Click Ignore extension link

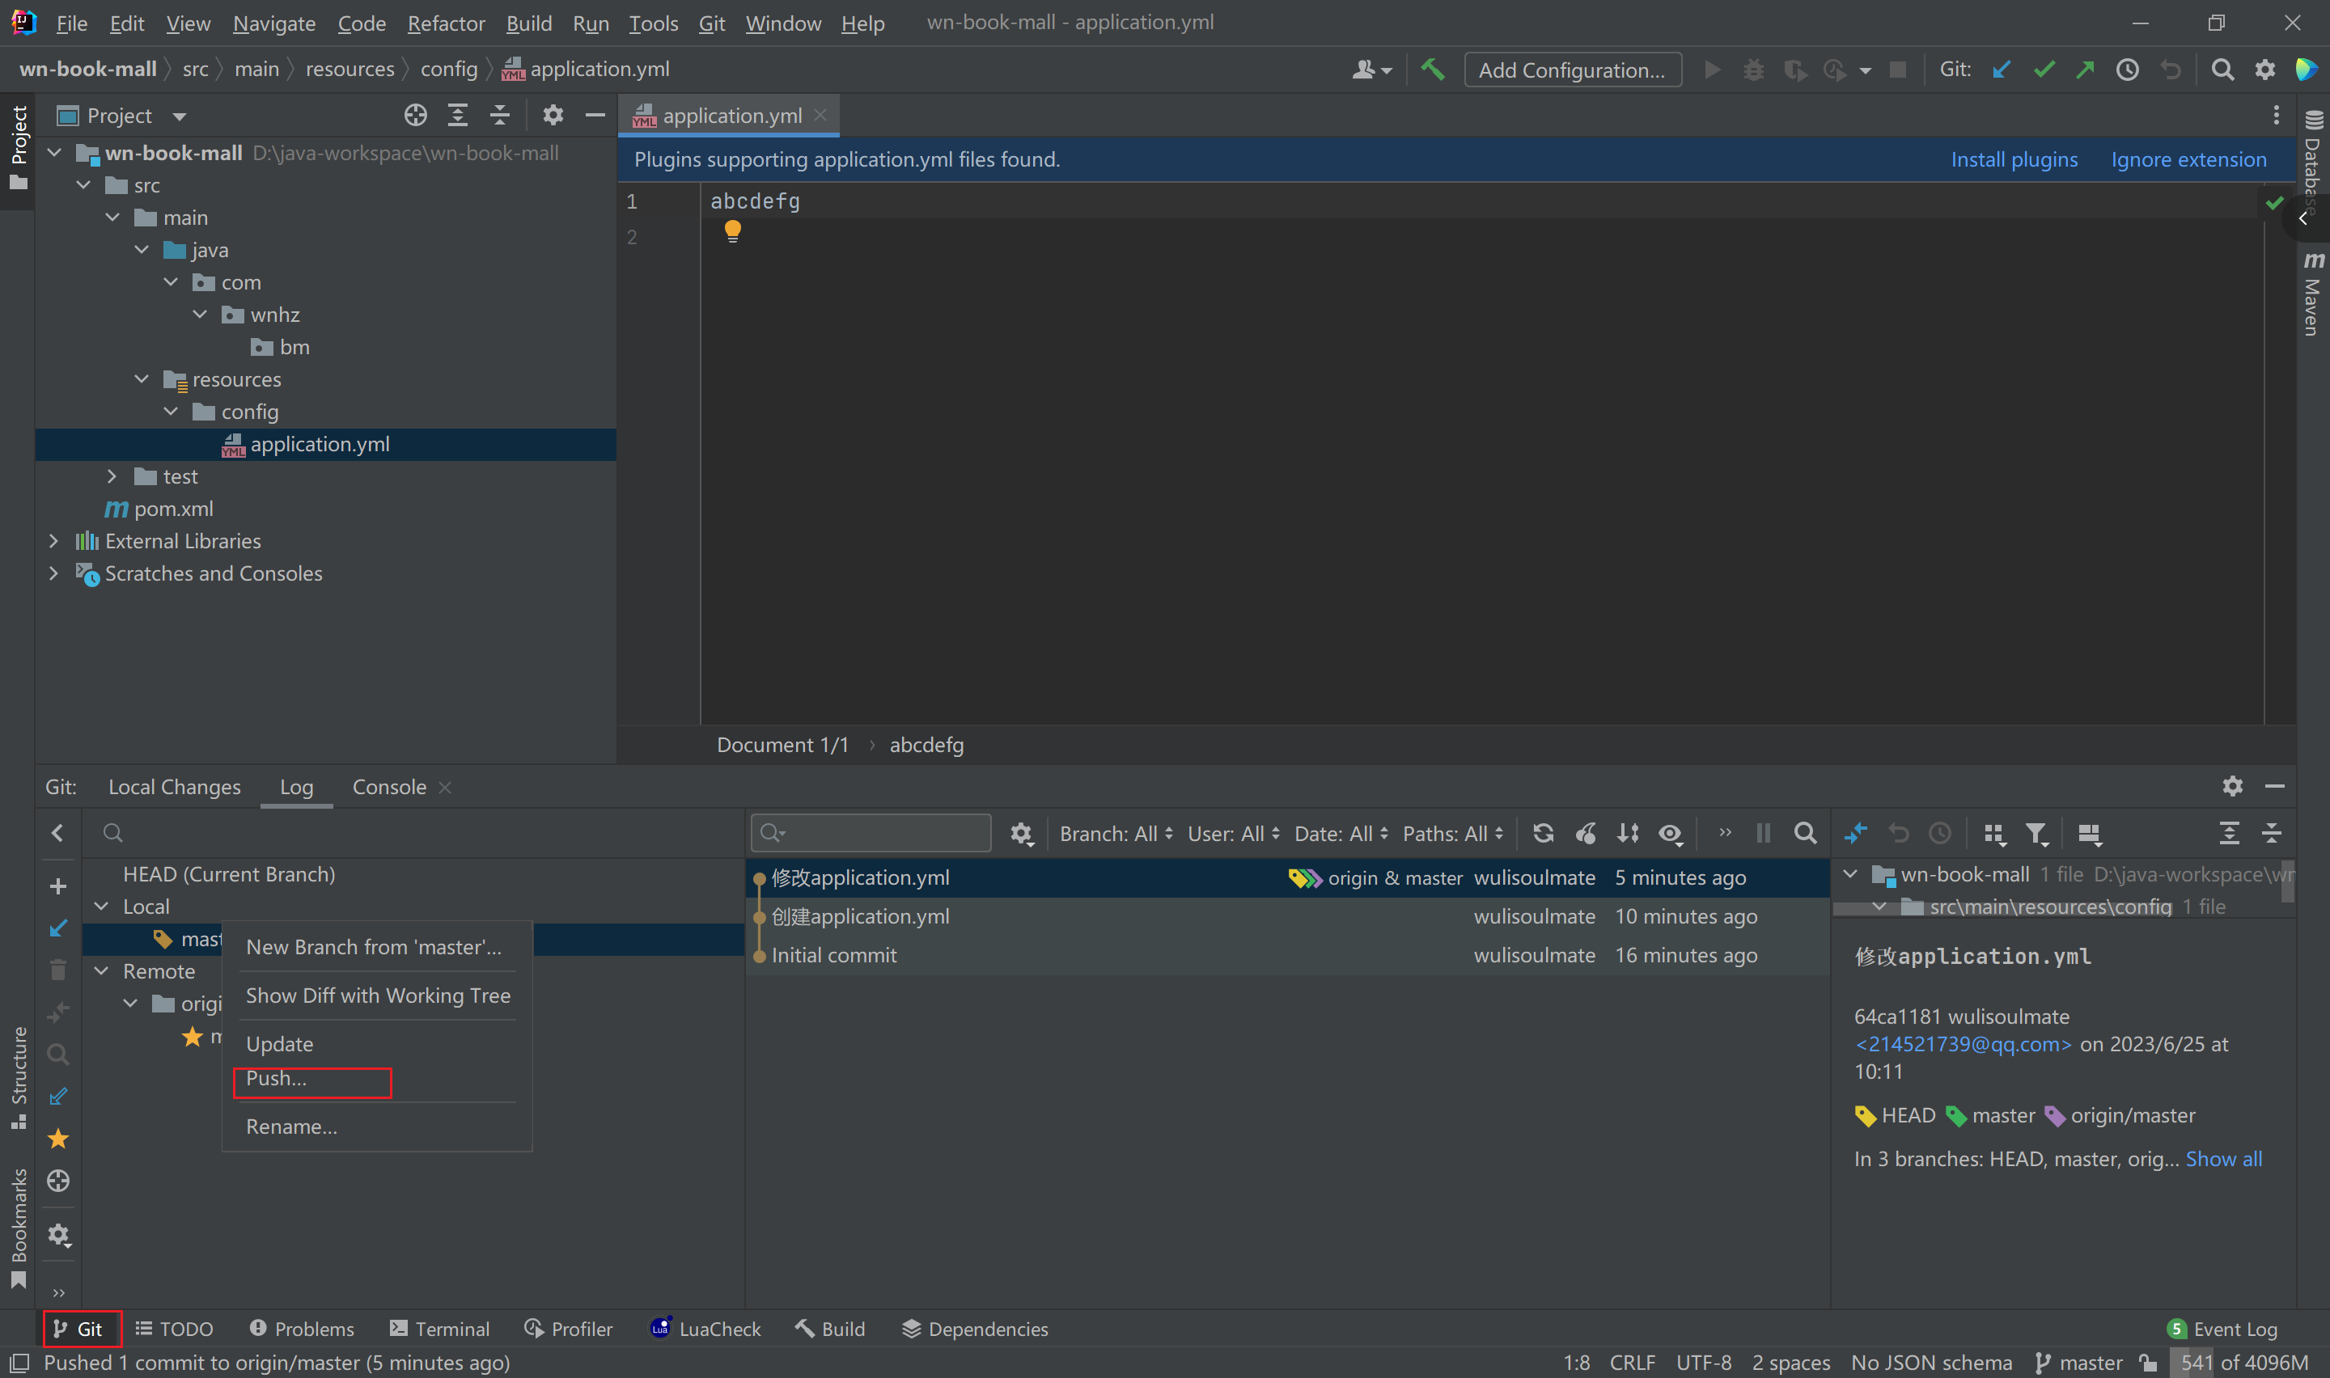(x=2188, y=159)
